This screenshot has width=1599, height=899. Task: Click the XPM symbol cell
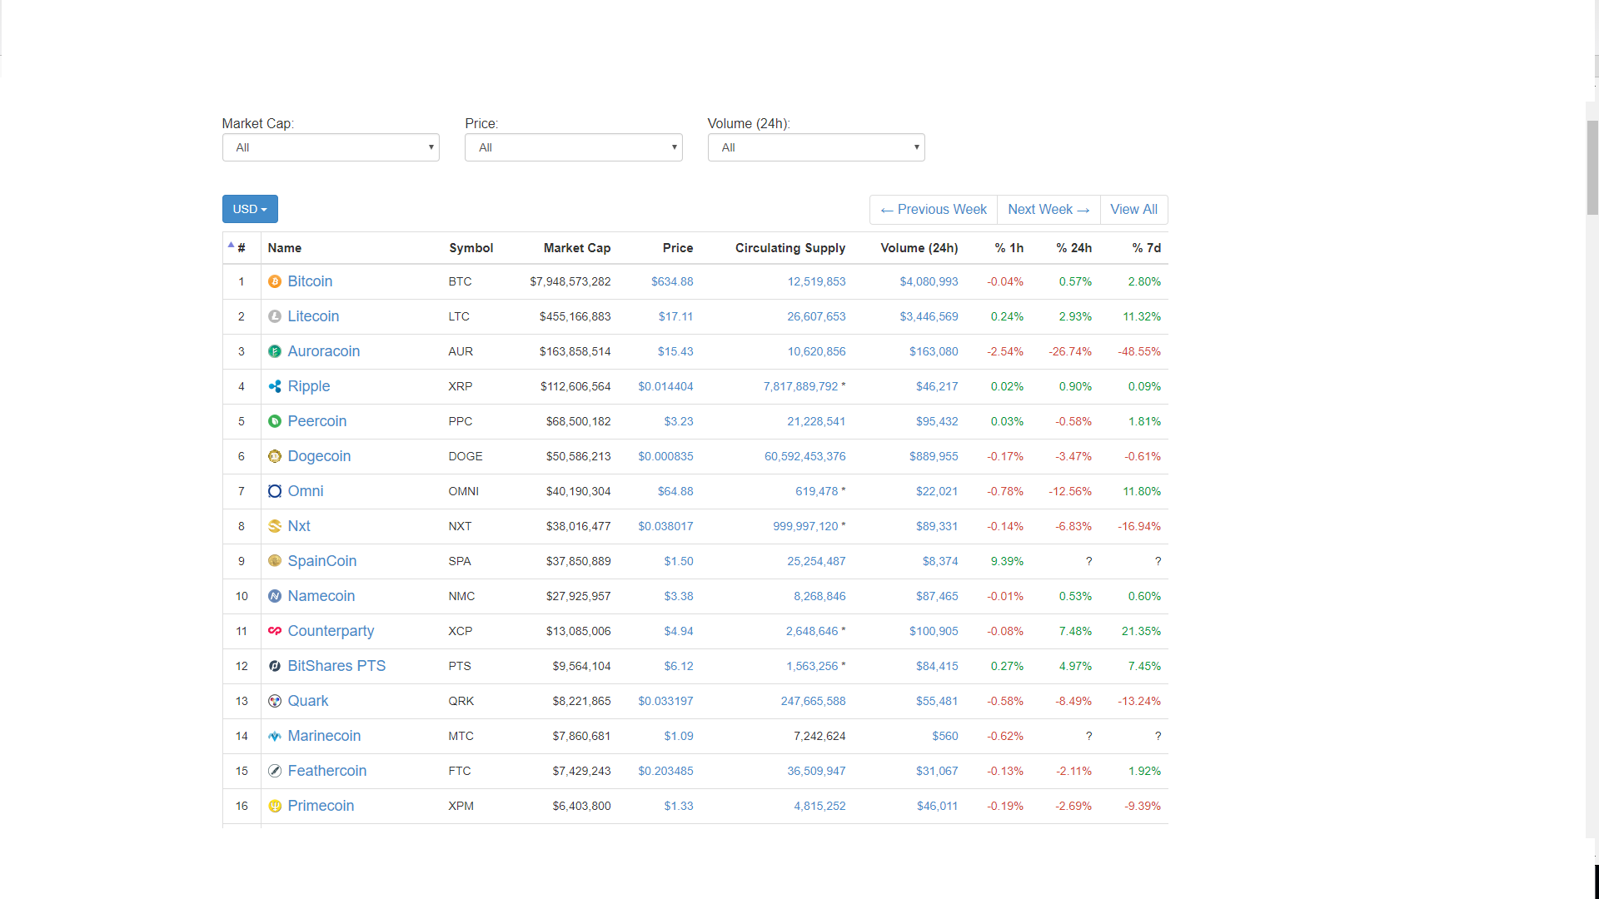point(461,806)
